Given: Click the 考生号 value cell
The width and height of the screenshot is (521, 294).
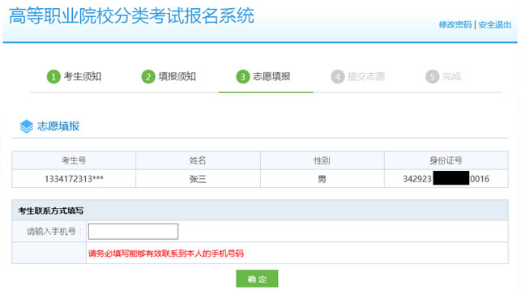Looking at the screenshot, I should 74,179.
